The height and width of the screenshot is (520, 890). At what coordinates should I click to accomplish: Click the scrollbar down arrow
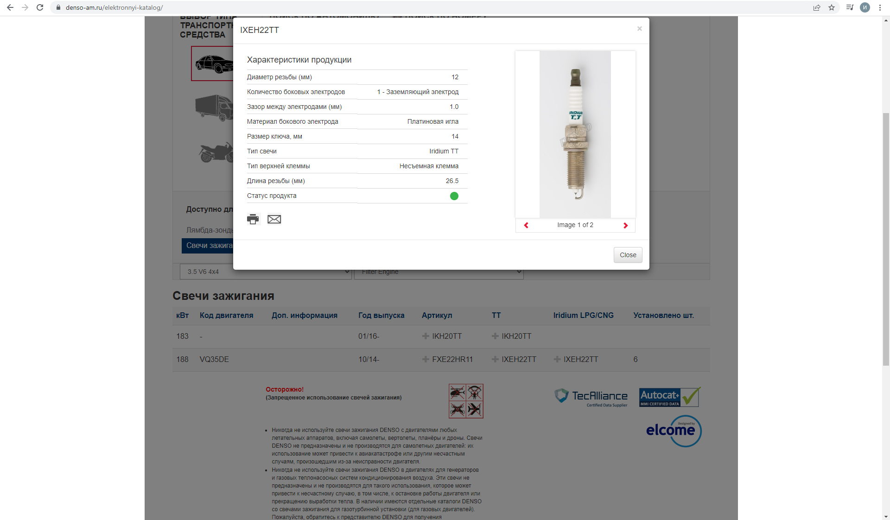coord(886,516)
